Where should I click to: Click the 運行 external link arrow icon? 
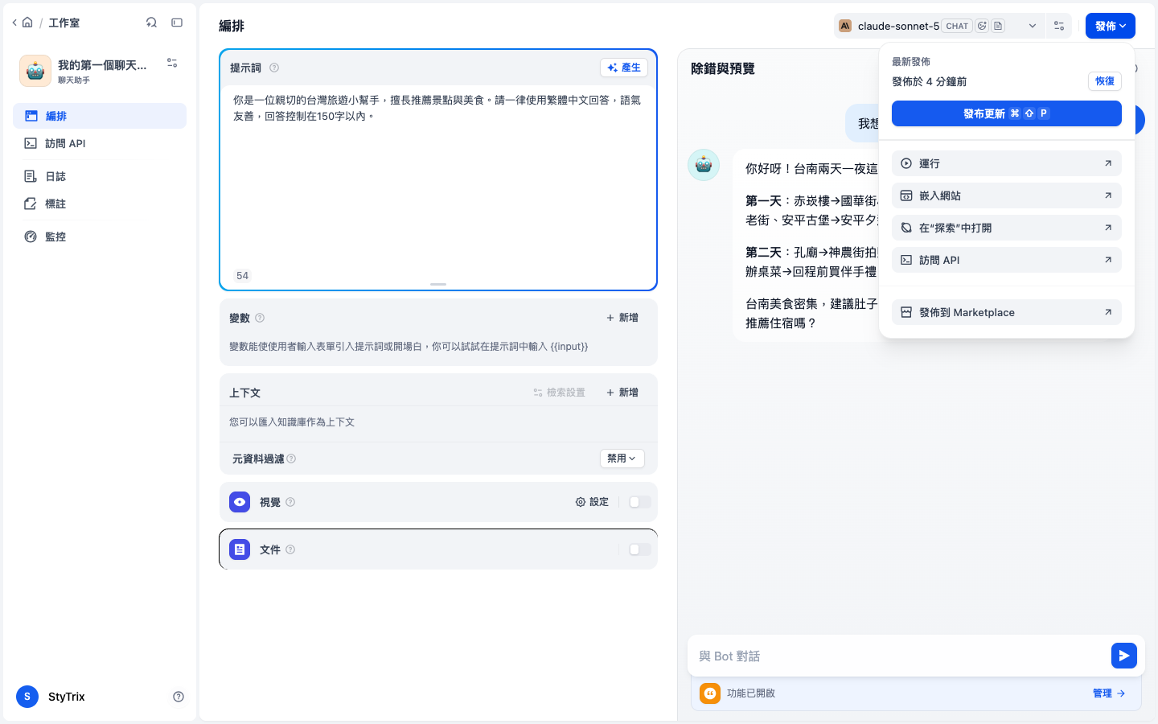pyautogui.click(x=1108, y=163)
